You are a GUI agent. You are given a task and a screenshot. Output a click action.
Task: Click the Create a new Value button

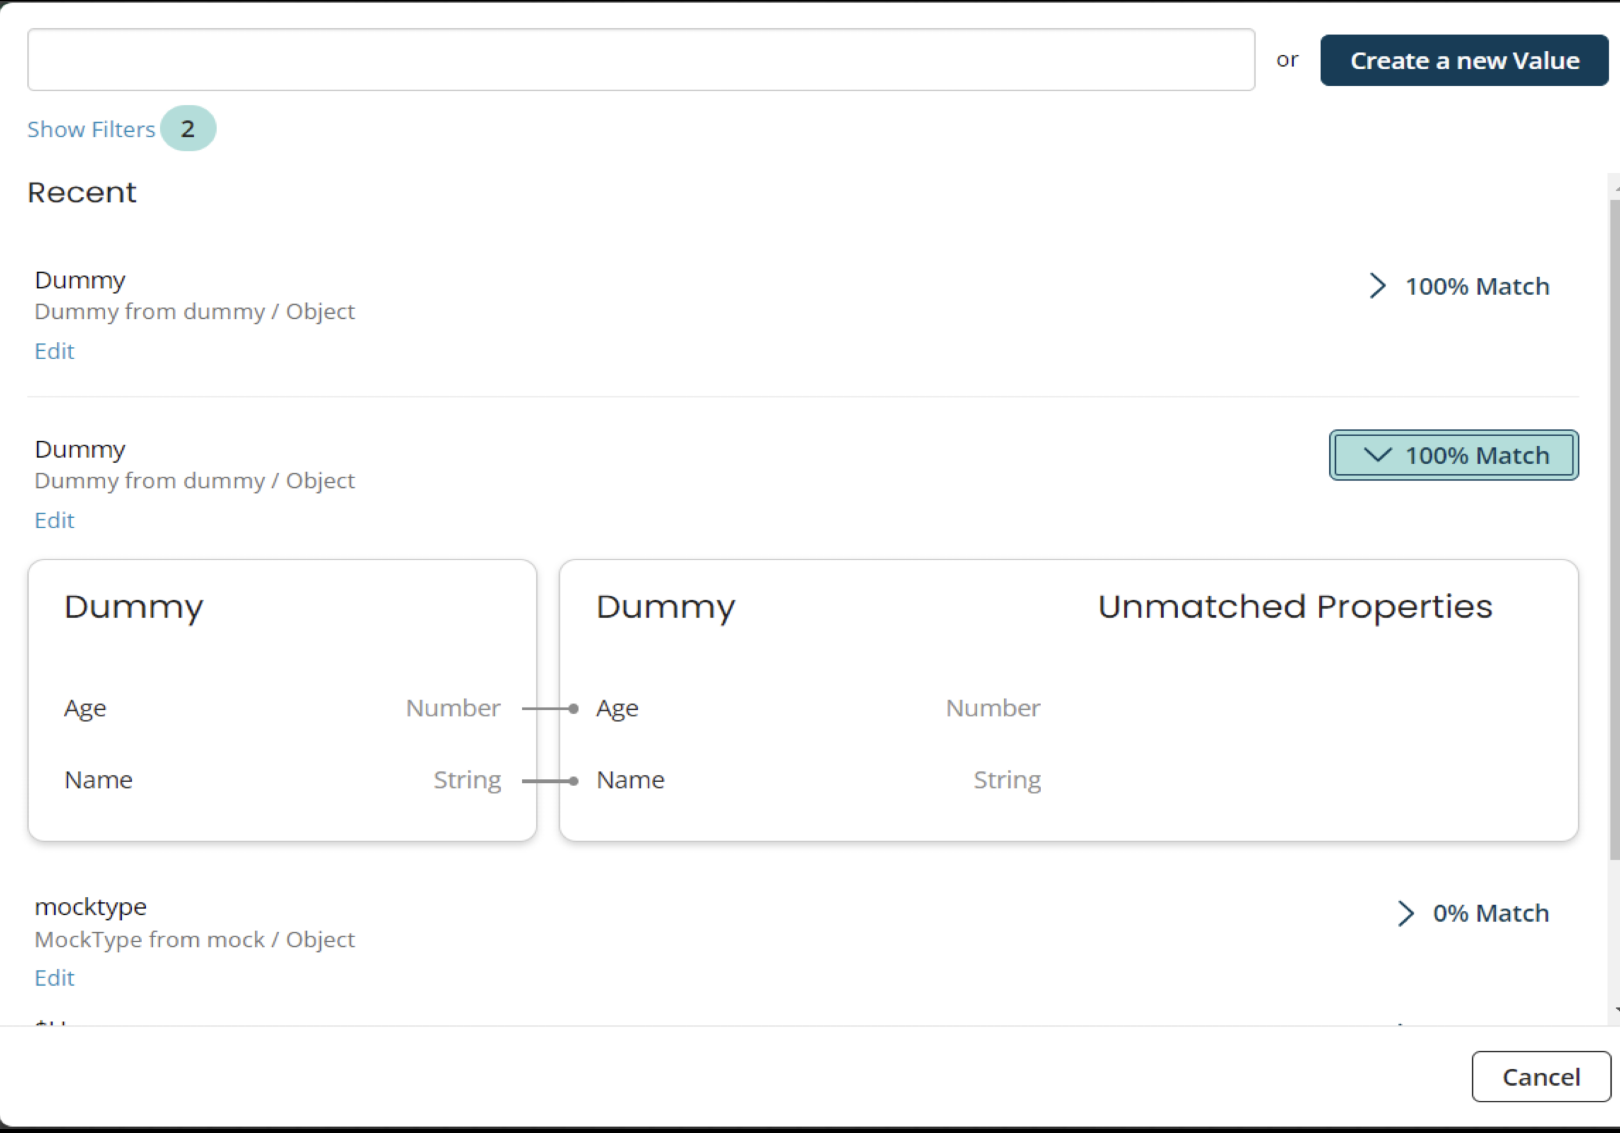(x=1464, y=61)
